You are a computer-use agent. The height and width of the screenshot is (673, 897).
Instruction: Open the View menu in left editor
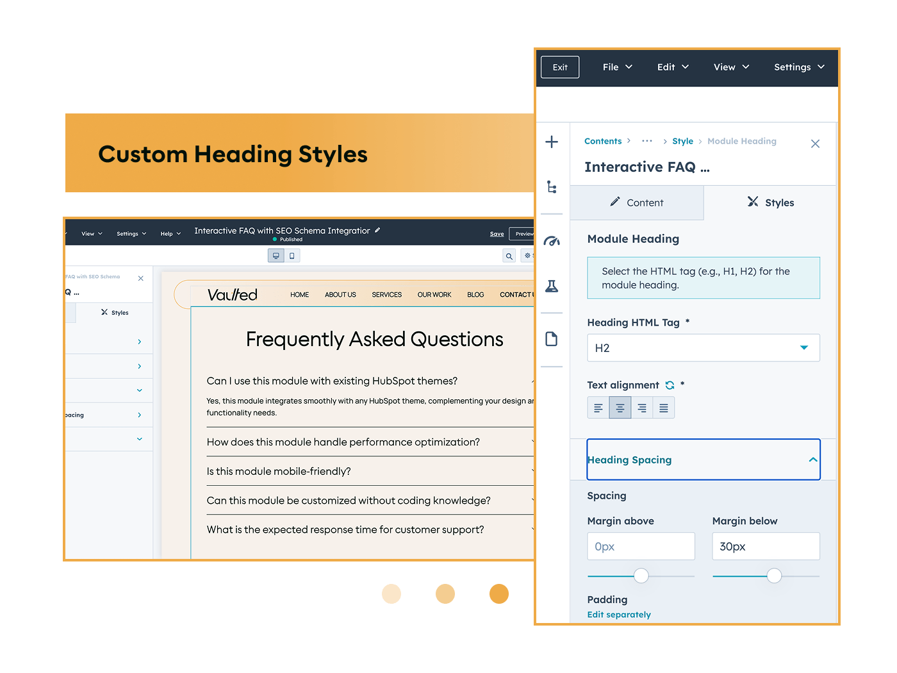92,234
